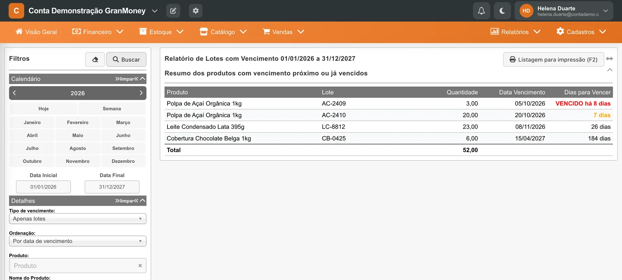This screenshot has height=280, width=622.
Task: Collapse the report summary chevron
Action: pos(610,70)
